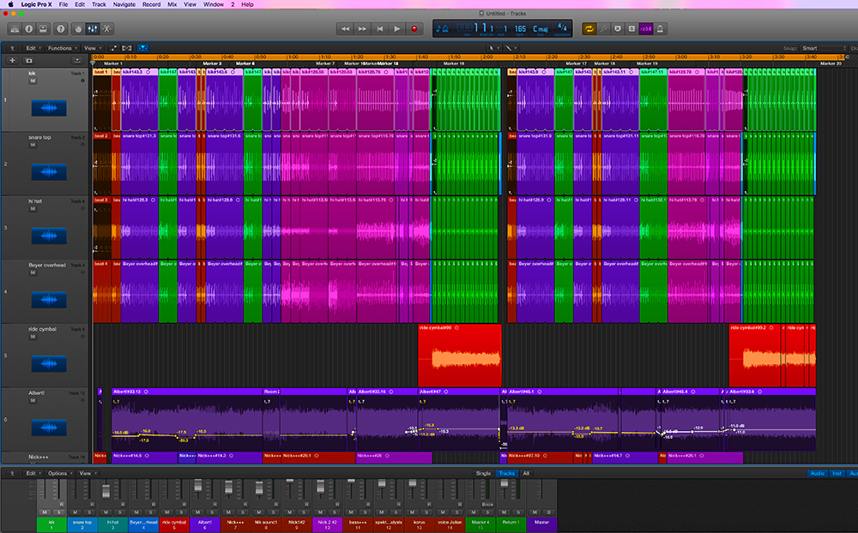
Task: Go to beginning with transport button
Action: coord(380,29)
